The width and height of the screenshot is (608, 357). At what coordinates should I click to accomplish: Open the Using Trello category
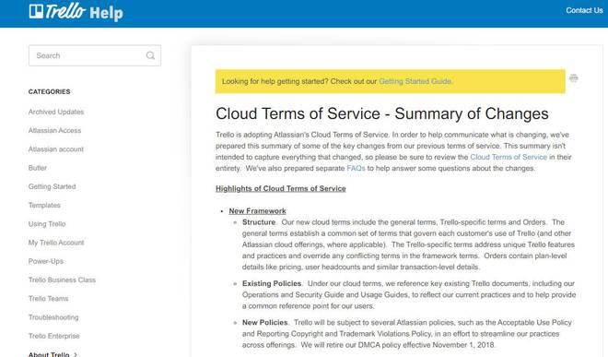coord(47,224)
